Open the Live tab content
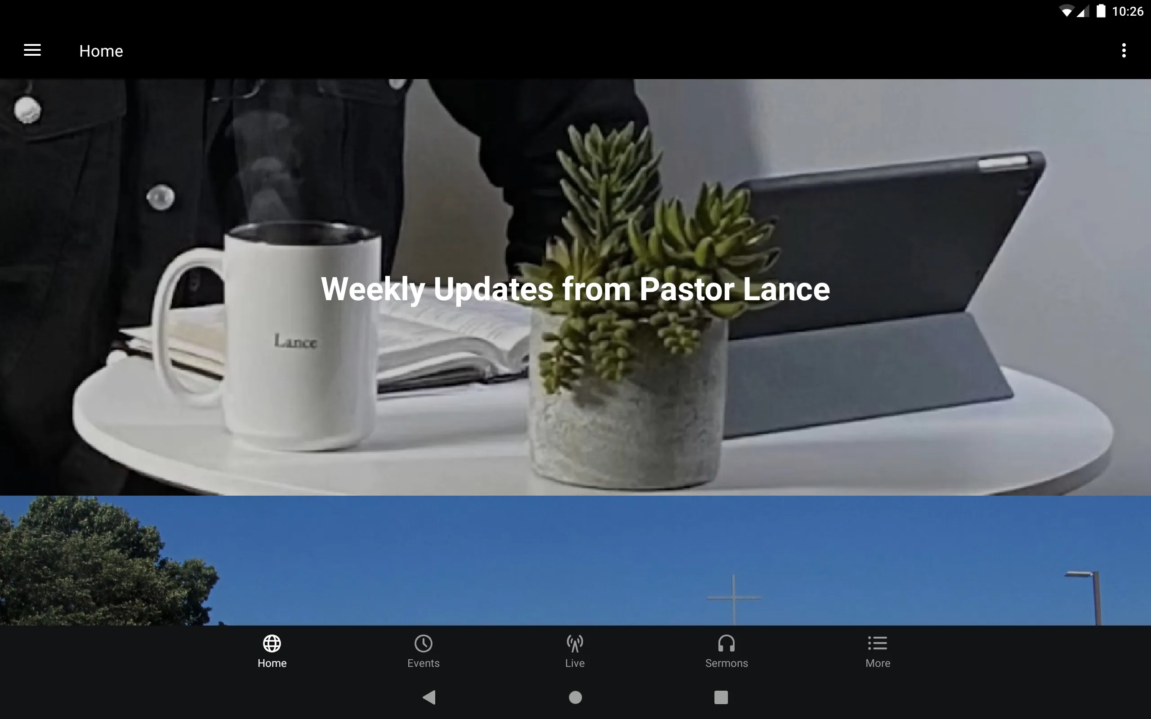Screen dimensions: 1151x719 coord(575,651)
